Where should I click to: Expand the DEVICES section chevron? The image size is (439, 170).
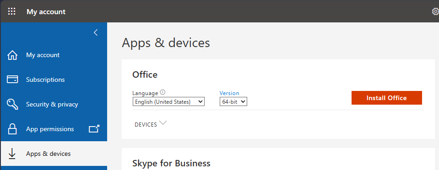pyautogui.click(x=163, y=123)
